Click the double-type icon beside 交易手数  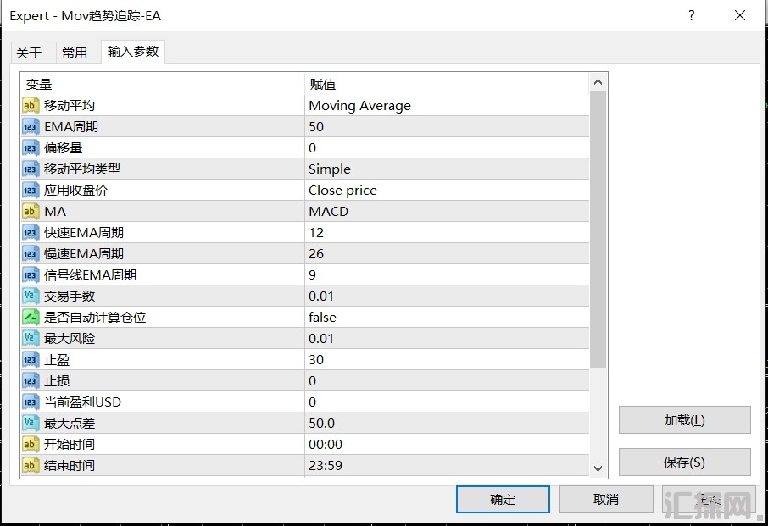click(x=31, y=296)
